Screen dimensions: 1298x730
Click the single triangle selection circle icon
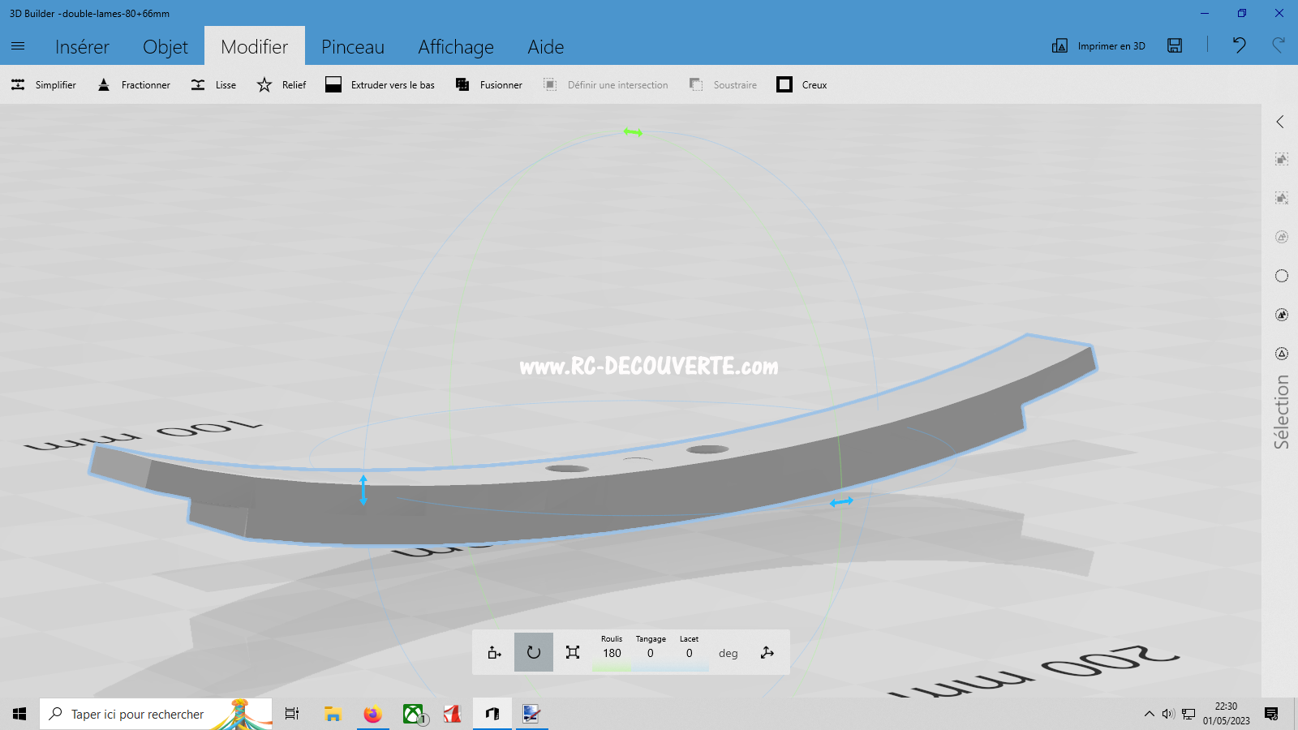(x=1282, y=354)
